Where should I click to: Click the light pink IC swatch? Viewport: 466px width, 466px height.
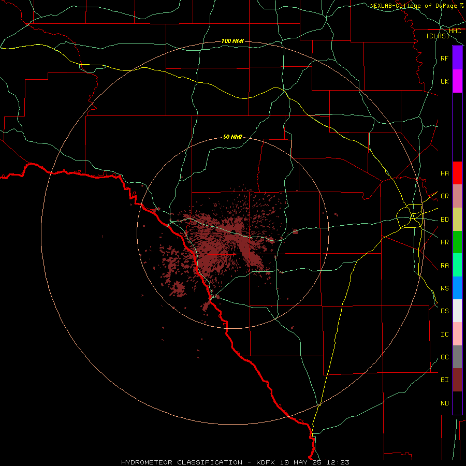pyautogui.click(x=457, y=334)
